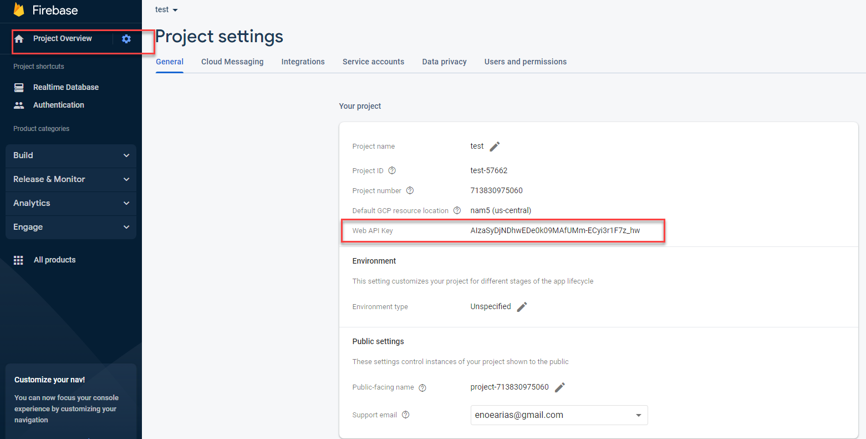
Task: Click the Product categories label
Action: [42, 128]
